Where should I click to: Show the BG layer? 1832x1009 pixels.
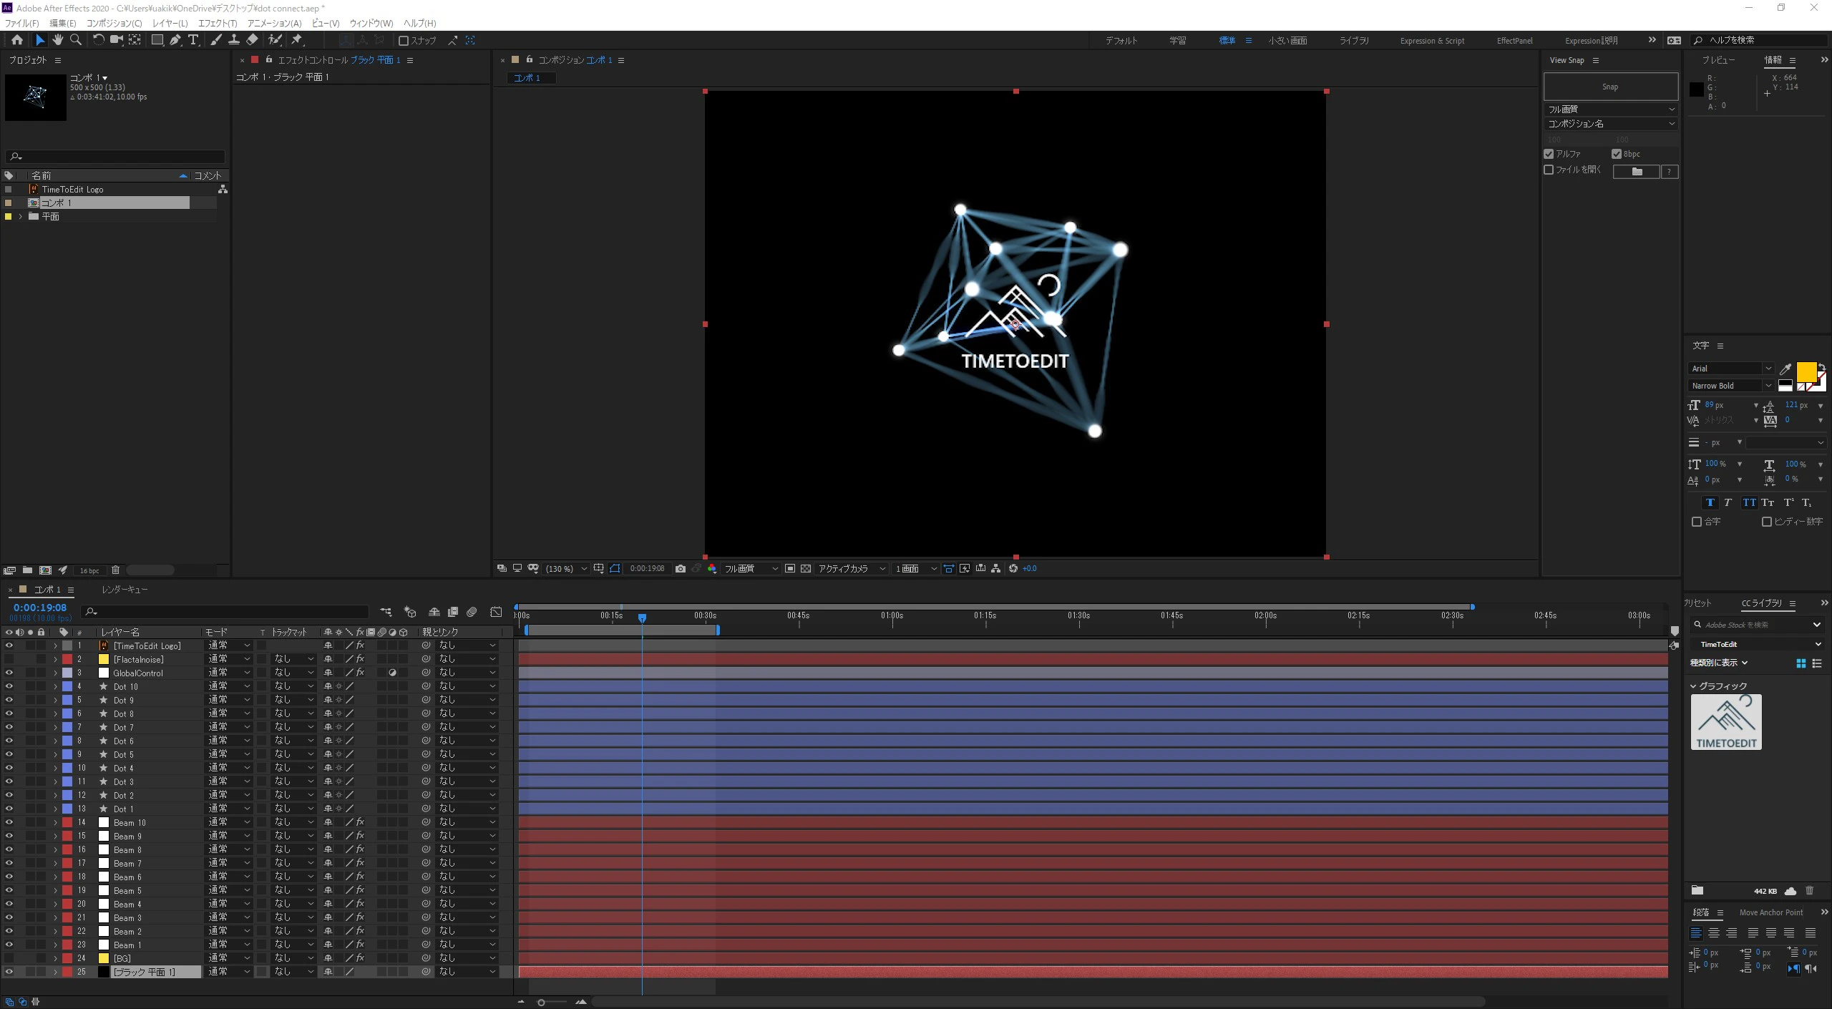tap(9, 958)
